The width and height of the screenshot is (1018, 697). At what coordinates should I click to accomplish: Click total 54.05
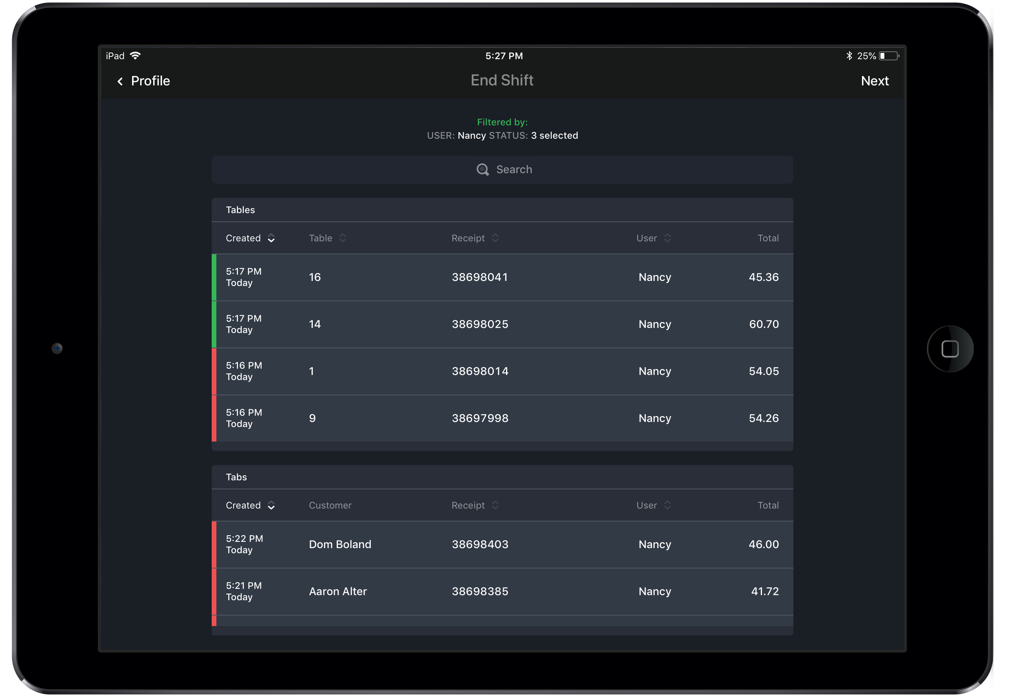764,371
